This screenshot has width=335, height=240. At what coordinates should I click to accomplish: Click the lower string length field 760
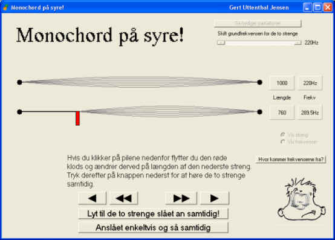[282, 112]
